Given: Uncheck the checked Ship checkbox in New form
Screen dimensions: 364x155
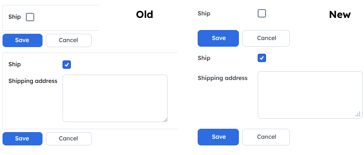Looking at the screenshot, I should click(x=262, y=58).
